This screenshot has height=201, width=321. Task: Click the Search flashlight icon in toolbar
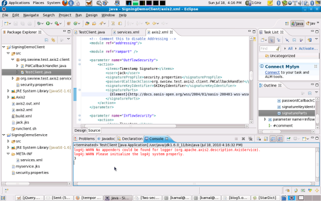101,23
